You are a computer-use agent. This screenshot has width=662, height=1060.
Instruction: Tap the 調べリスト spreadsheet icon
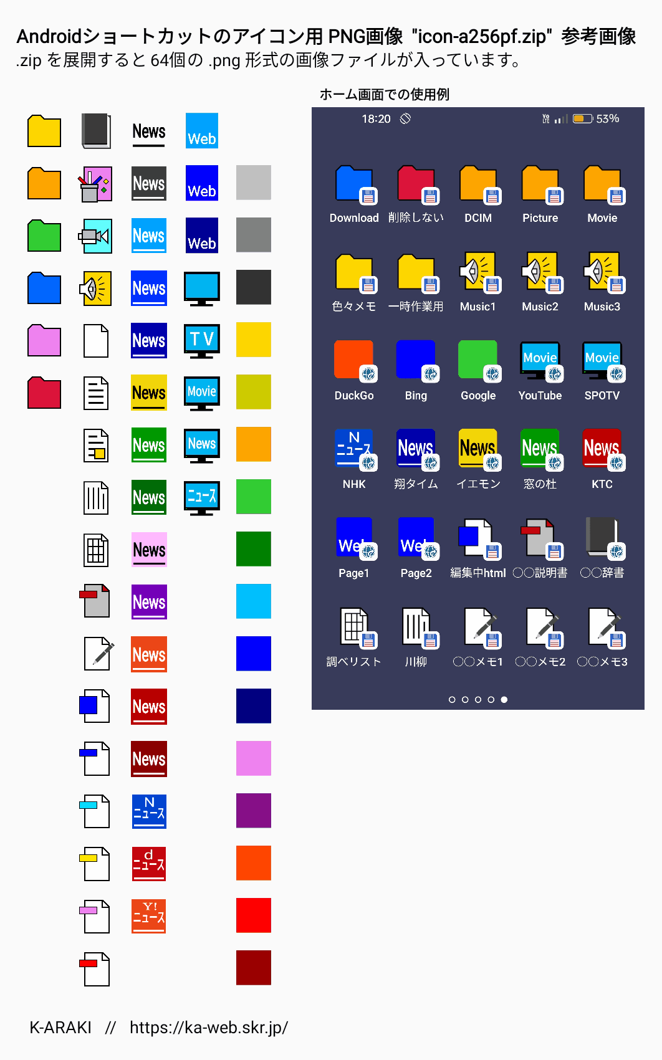point(354,627)
